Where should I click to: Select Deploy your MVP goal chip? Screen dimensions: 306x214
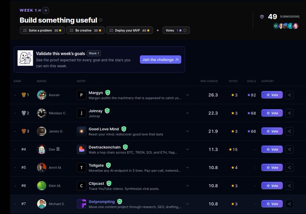pos(130,31)
